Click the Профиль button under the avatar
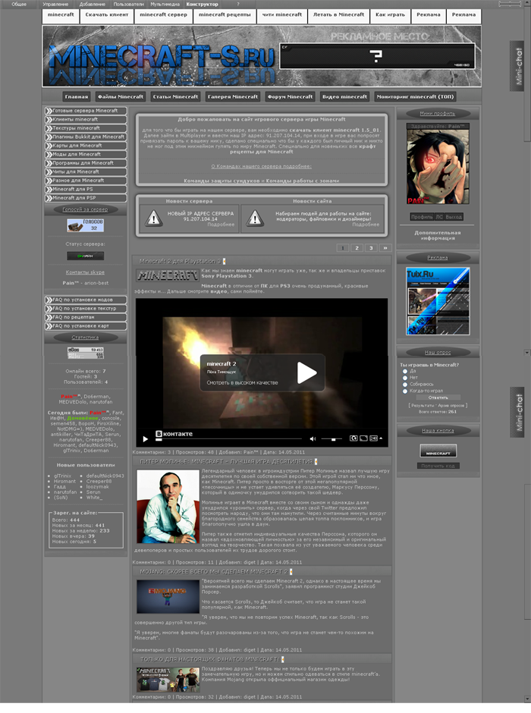Image resolution: width=531 pixels, height=713 pixels. click(x=422, y=217)
